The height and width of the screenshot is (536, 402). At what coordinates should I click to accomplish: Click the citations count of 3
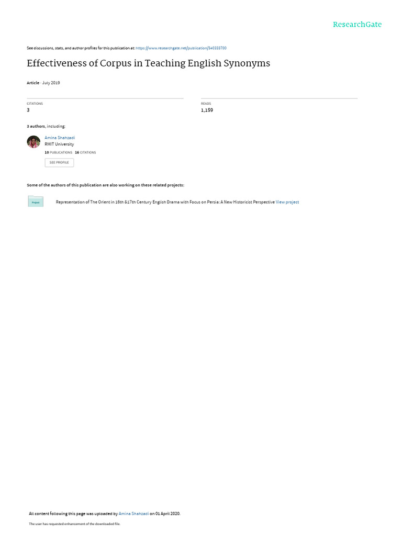click(x=28, y=110)
